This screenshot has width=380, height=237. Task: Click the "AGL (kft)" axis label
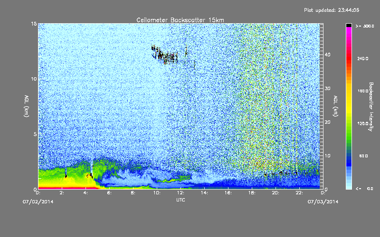click(336, 106)
